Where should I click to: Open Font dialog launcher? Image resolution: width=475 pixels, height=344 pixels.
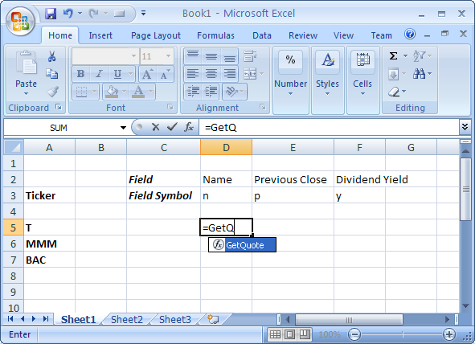pos(170,107)
